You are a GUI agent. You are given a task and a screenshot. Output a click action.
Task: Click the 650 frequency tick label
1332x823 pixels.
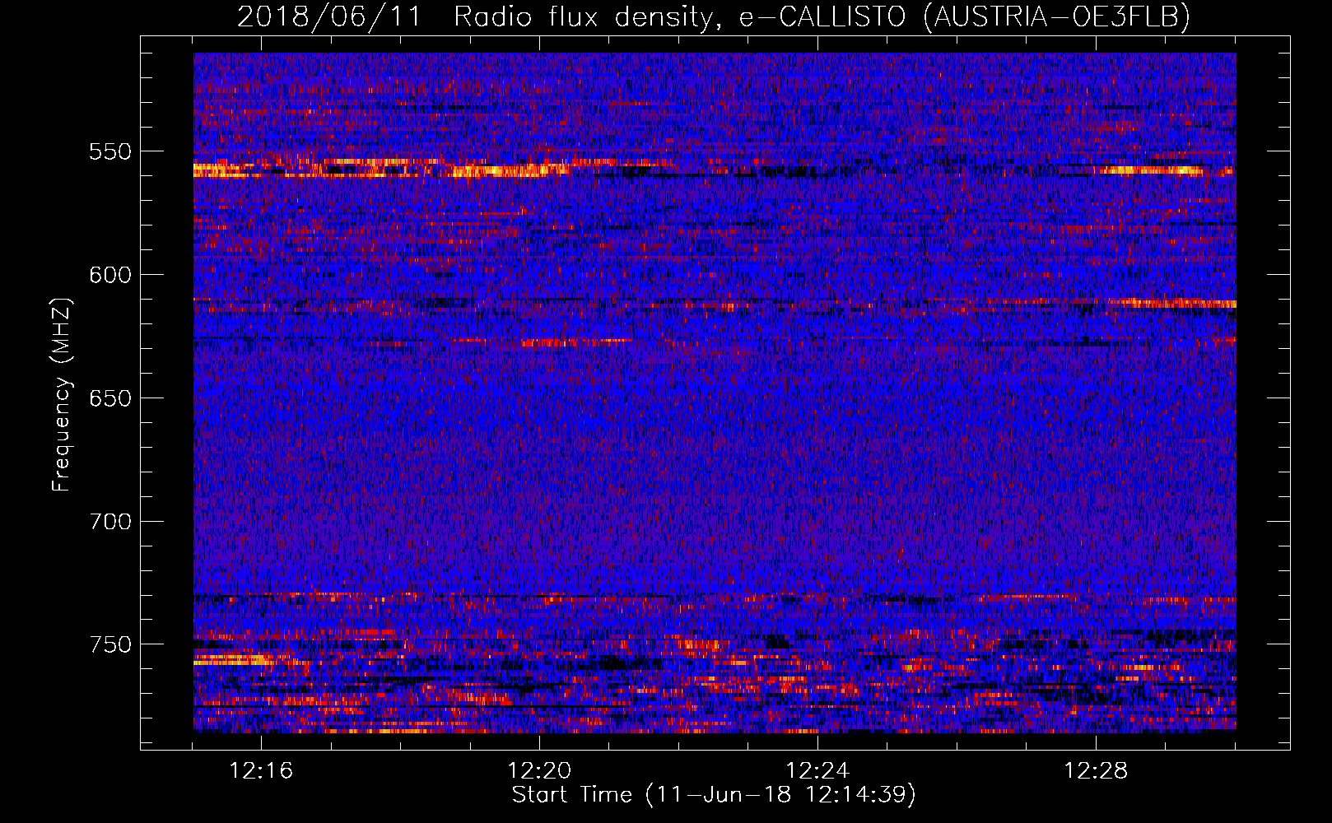pos(110,398)
